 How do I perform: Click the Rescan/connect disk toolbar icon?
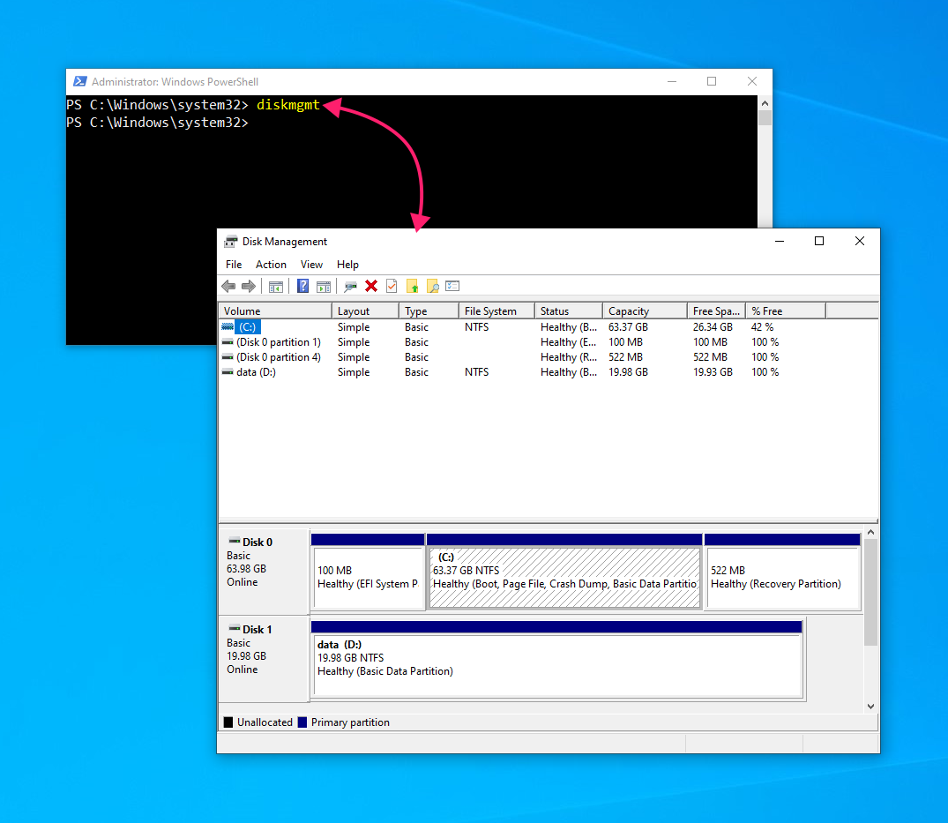click(x=351, y=287)
